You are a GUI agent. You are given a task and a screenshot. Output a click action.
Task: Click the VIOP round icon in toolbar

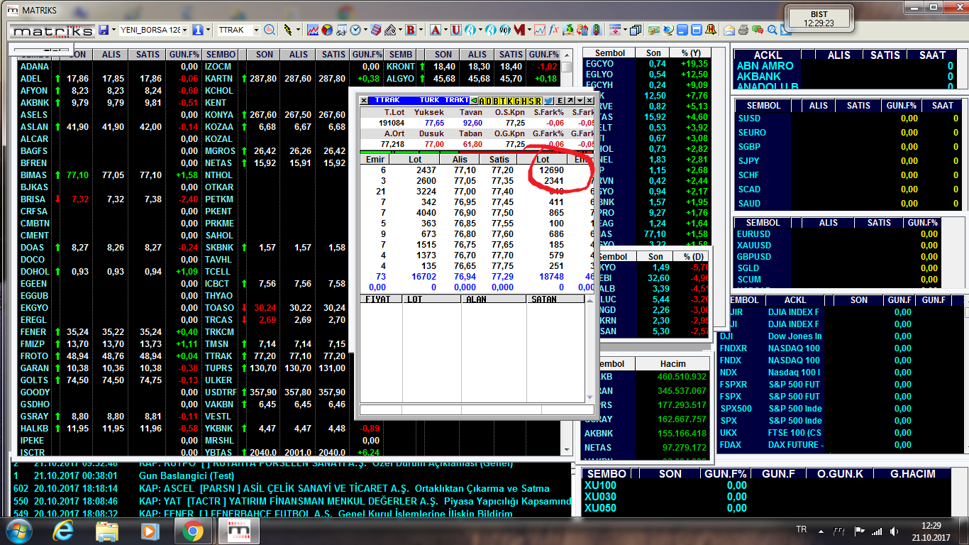pyautogui.click(x=505, y=30)
